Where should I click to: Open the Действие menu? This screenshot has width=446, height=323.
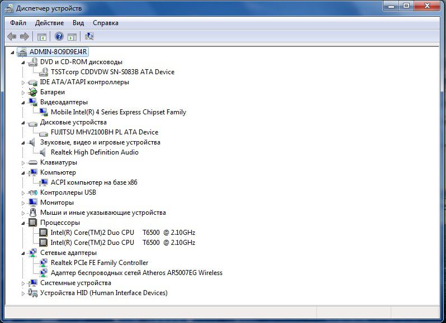pyautogui.click(x=49, y=23)
